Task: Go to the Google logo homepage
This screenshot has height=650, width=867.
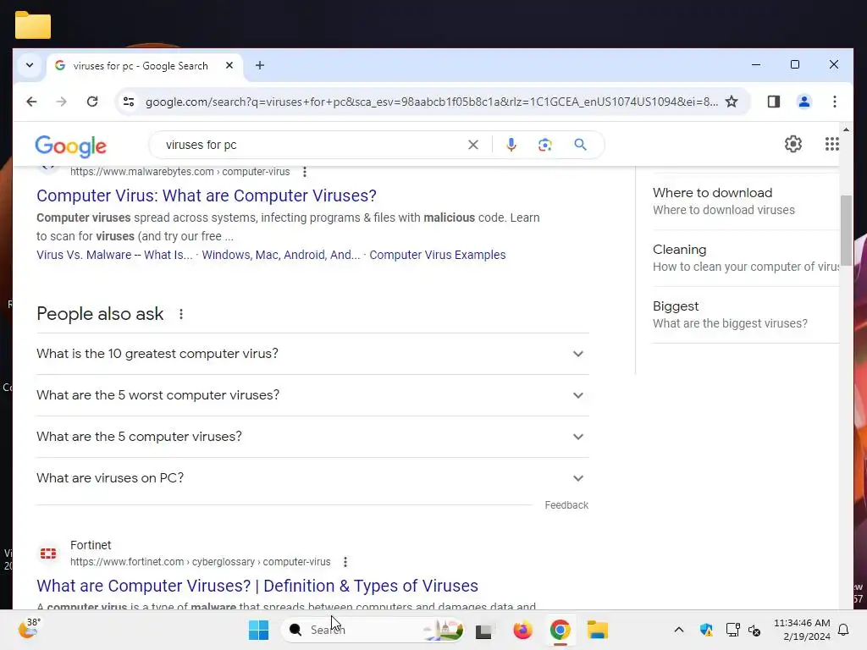Action: point(70,146)
